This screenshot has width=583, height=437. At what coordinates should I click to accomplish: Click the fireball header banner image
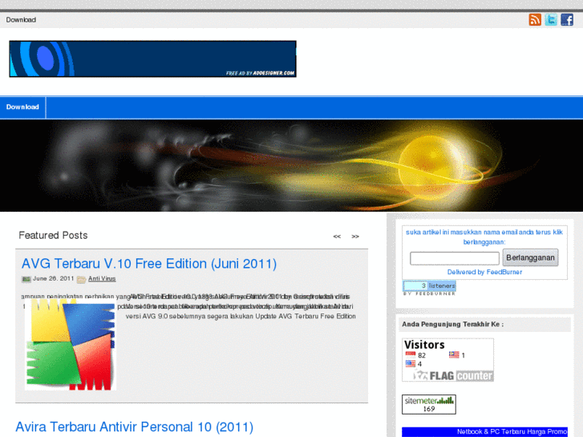[292, 165]
